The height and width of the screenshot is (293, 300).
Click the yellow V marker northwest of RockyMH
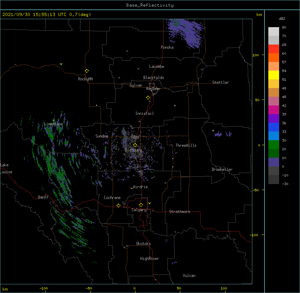point(61,64)
